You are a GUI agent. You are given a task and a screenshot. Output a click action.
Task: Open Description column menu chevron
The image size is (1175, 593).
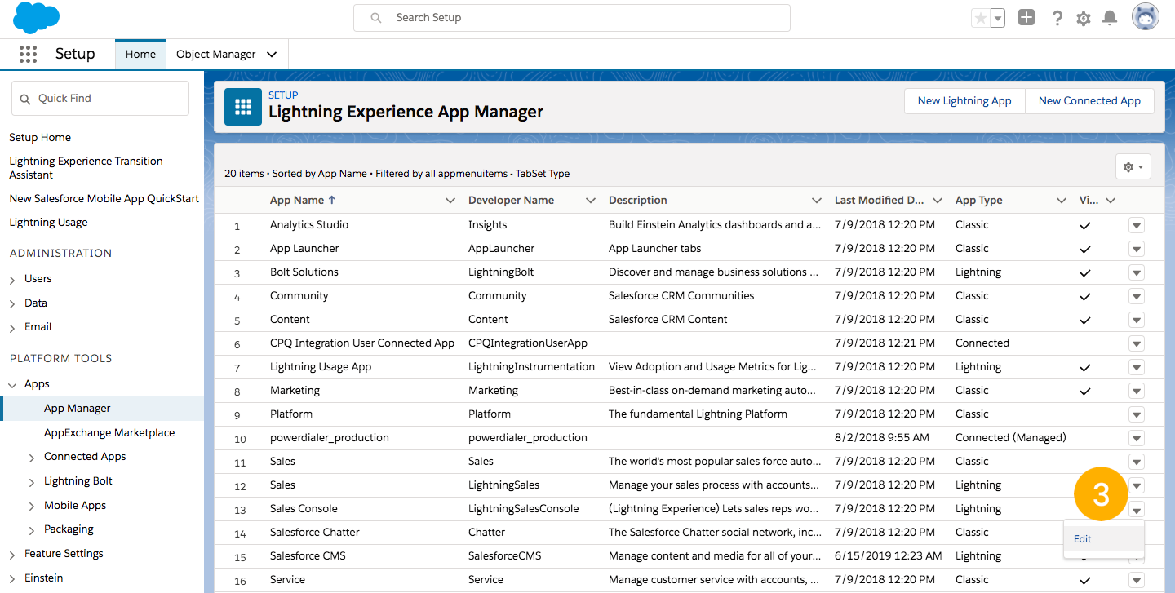pyautogui.click(x=816, y=201)
